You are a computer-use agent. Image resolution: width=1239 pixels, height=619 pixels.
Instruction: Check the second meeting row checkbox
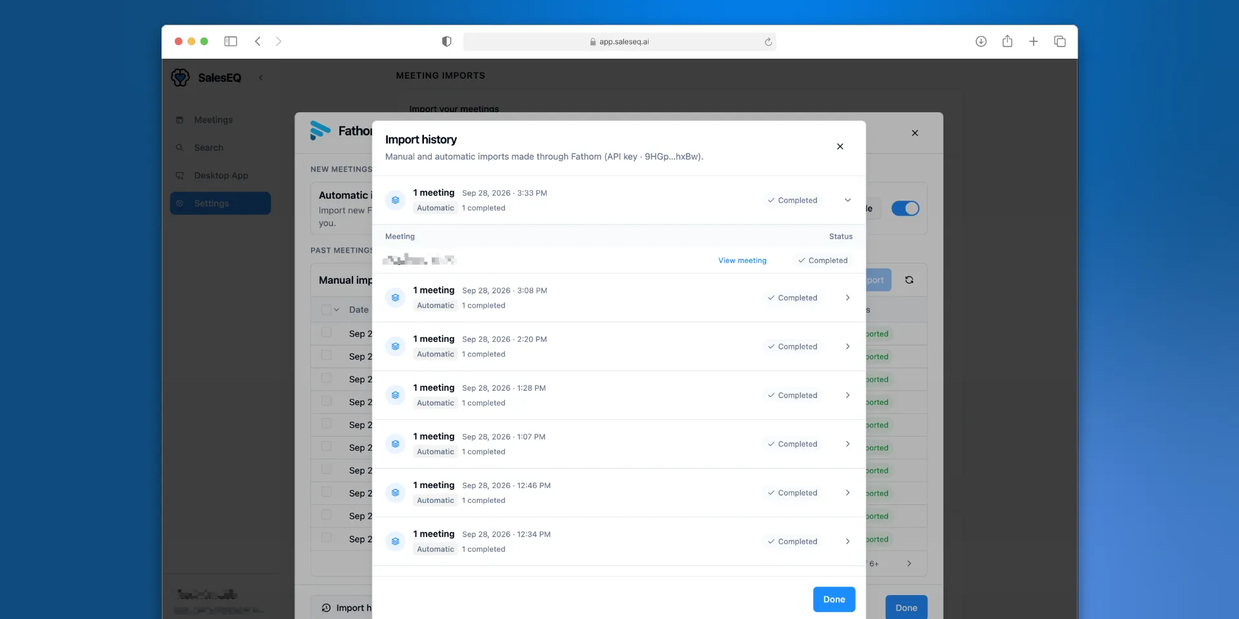click(x=326, y=355)
